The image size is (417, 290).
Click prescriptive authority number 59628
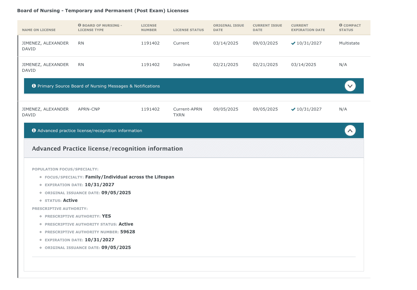[x=127, y=232]
